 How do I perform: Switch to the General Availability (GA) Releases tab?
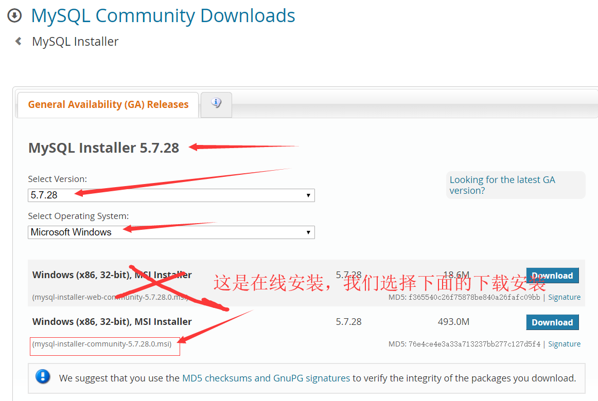point(108,104)
